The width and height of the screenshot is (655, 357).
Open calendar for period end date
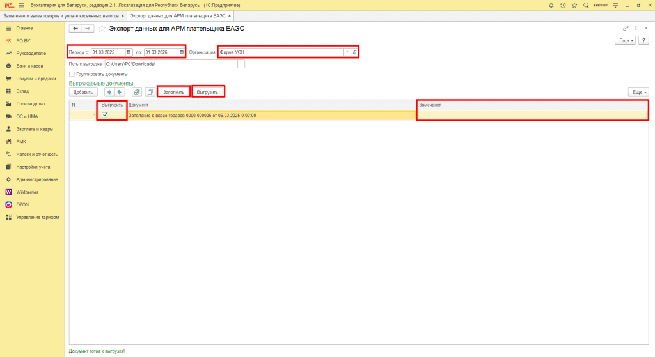[181, 52]
